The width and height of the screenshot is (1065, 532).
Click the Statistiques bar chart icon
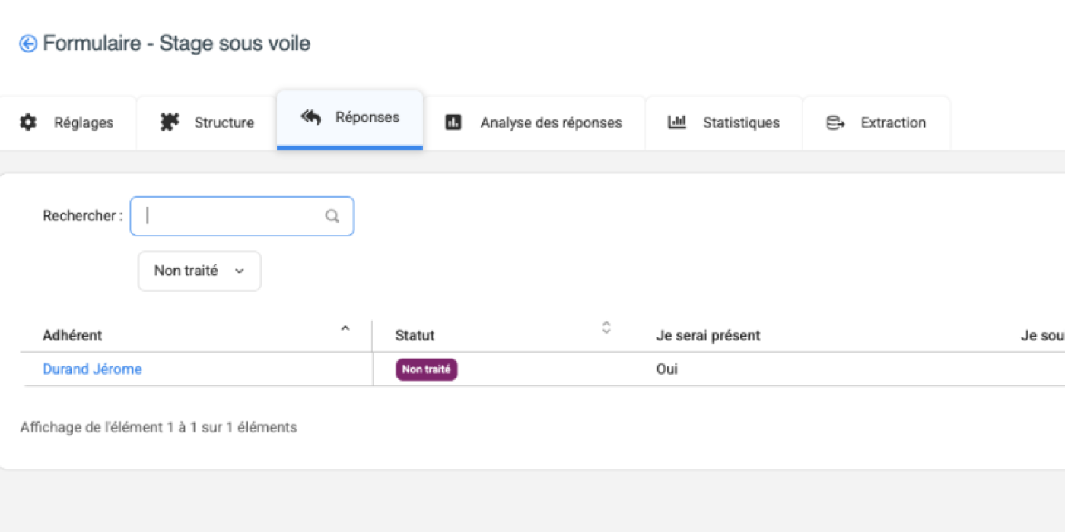pyautogui.click(x=676, y=122)
